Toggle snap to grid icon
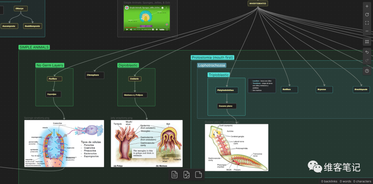 367,42
